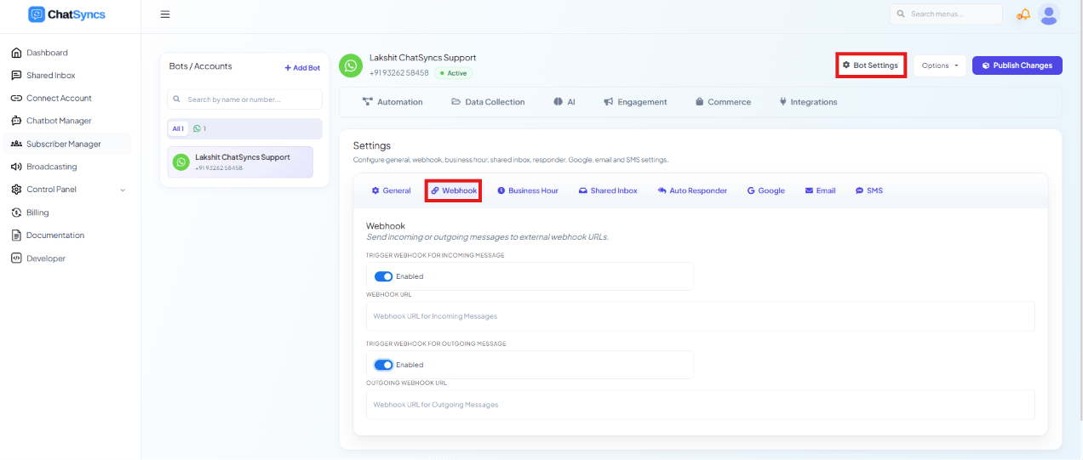Click the Dashboard home icon
This screenshot has width=1083, height=460.
point(16,53)
